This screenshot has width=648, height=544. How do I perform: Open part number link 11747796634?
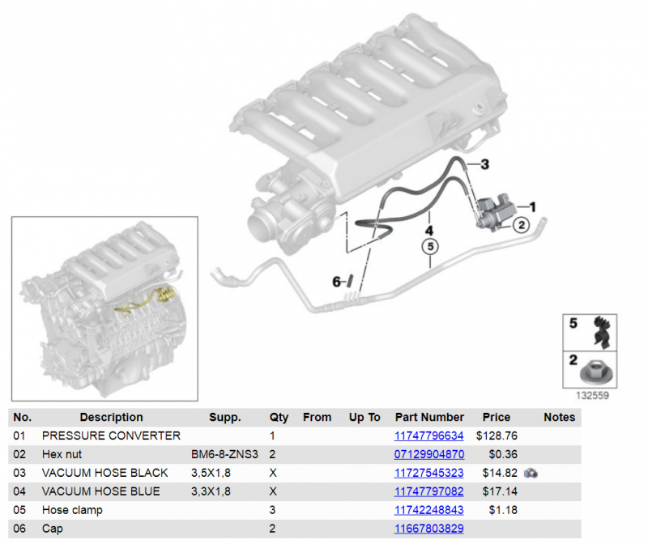428,436
